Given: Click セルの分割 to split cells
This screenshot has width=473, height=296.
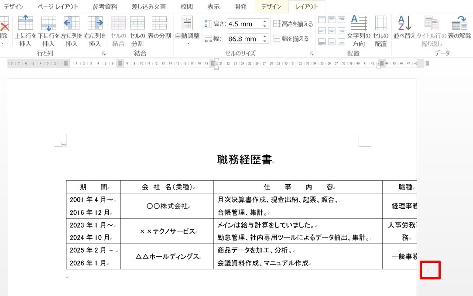Looking at the screenshot, I should (x=137, y=31).
